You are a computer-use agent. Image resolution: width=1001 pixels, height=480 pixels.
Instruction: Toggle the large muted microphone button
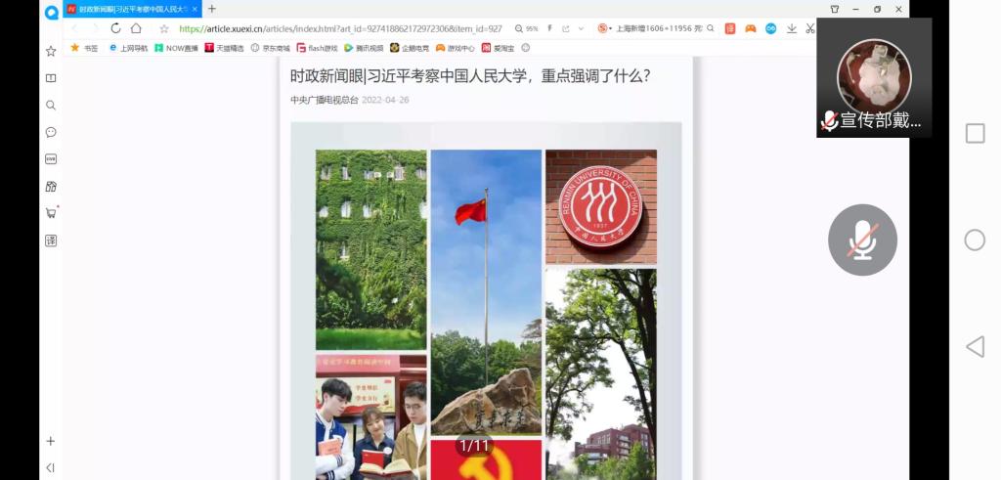pos(862,240)
